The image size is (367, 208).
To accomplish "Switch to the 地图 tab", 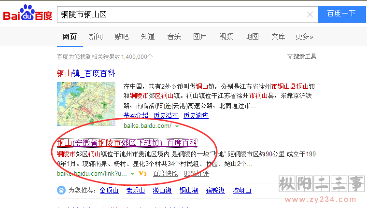I will (252, 37).
